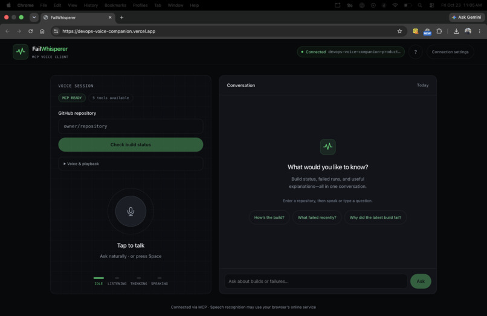487x316 pixels.
Task: Click the Today label in Conversation header
Action: [423, 85]
